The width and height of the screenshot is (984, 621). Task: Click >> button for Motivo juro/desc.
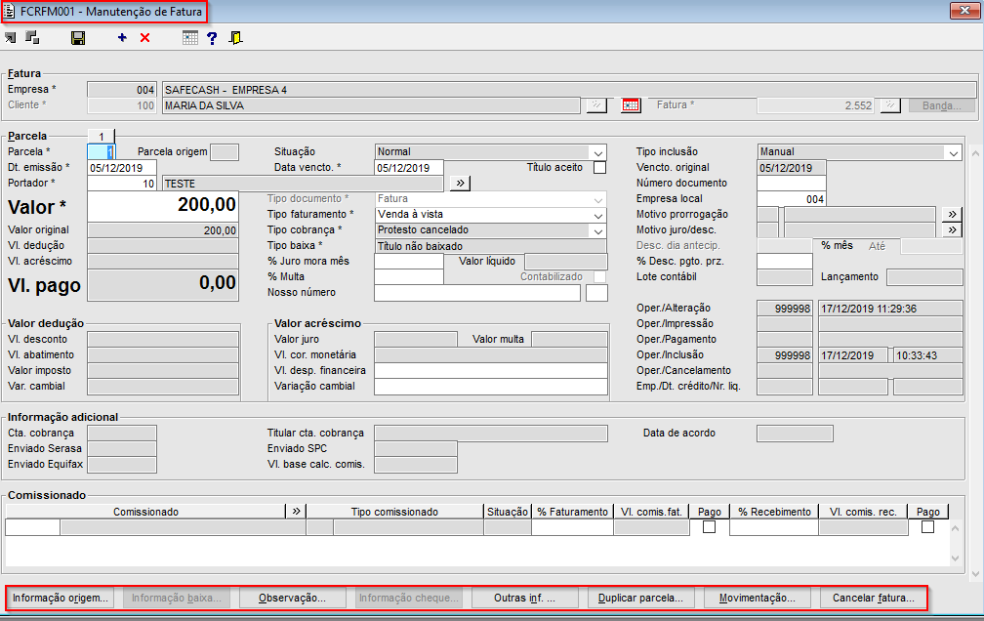coord(952,229)
